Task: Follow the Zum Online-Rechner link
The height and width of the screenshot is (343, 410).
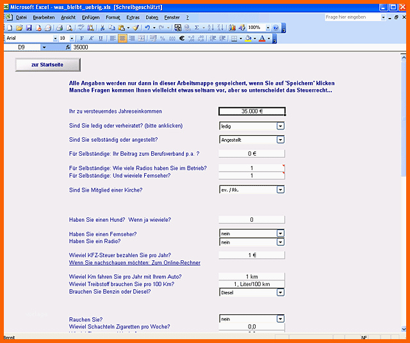Action: tap(176, 263)
